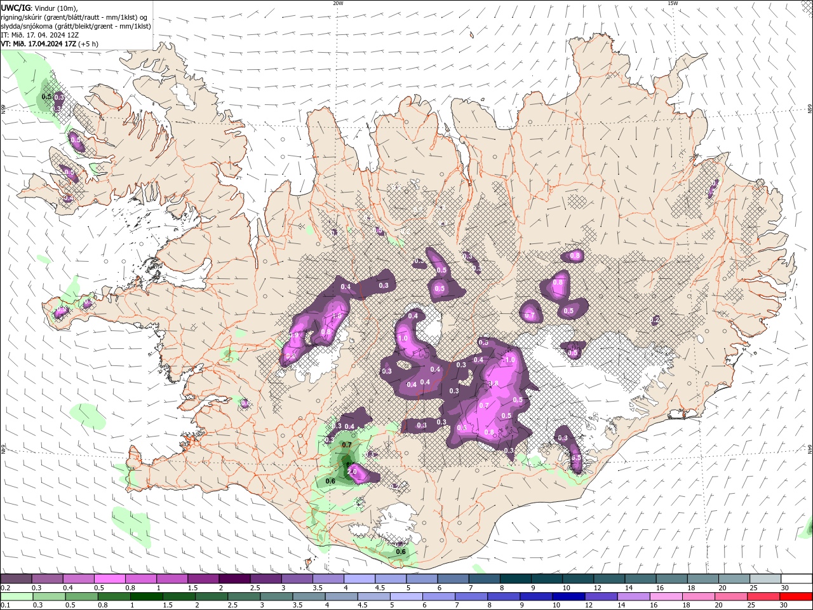Click the "slydda/snjókoma" description line
The image size is (813, 610).
coord(76,26)
